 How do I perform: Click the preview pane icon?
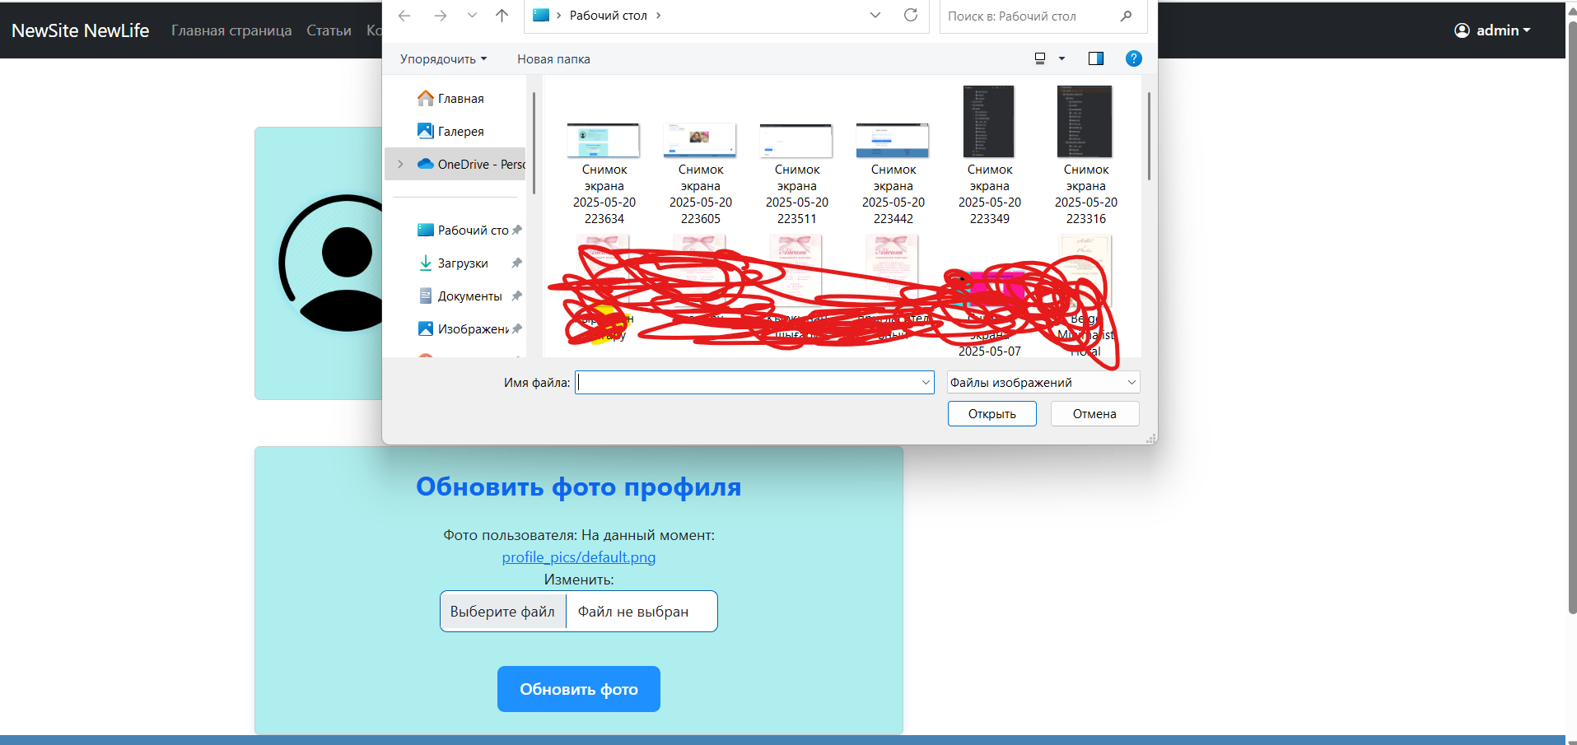(1095, 58)
